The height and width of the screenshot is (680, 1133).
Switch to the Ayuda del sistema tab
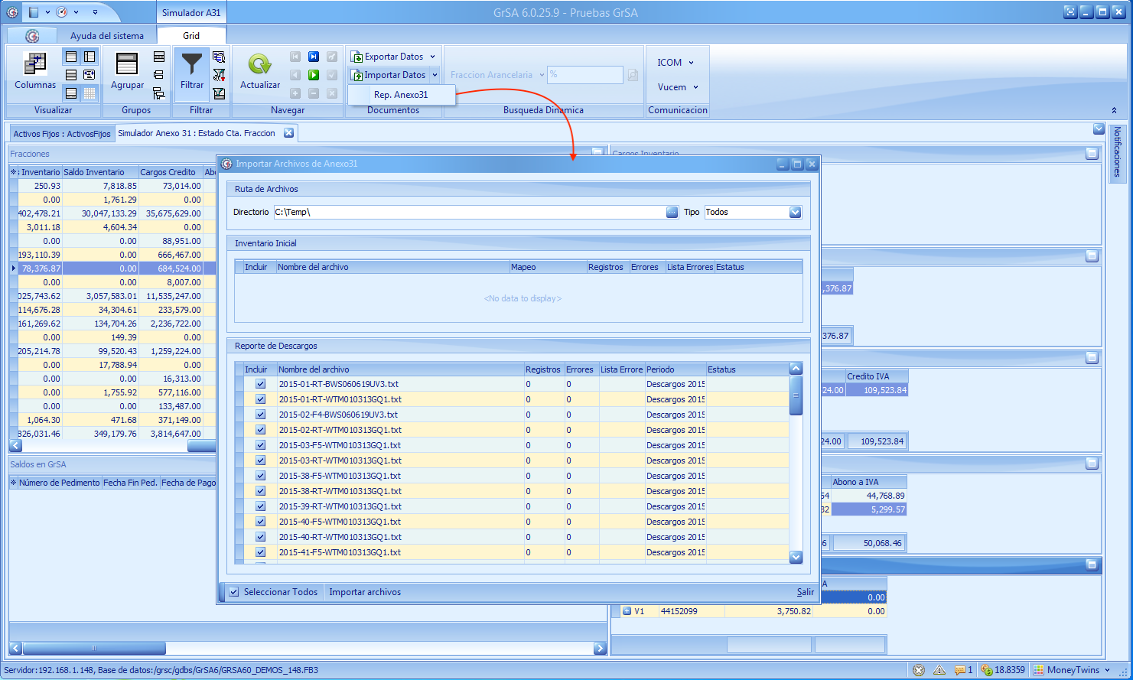click(x=107, y=36)
